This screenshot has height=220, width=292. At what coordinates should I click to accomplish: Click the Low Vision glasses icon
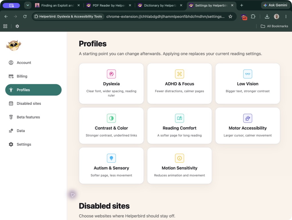click(x=248, y=74)
